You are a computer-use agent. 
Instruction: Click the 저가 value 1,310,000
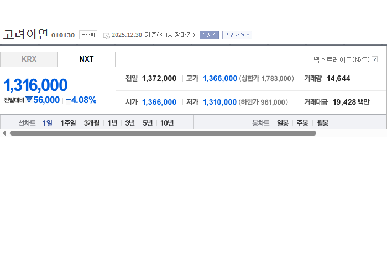tap(219, 102)
